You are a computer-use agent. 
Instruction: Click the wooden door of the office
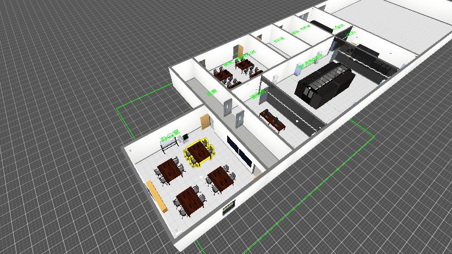click(205, 122)
